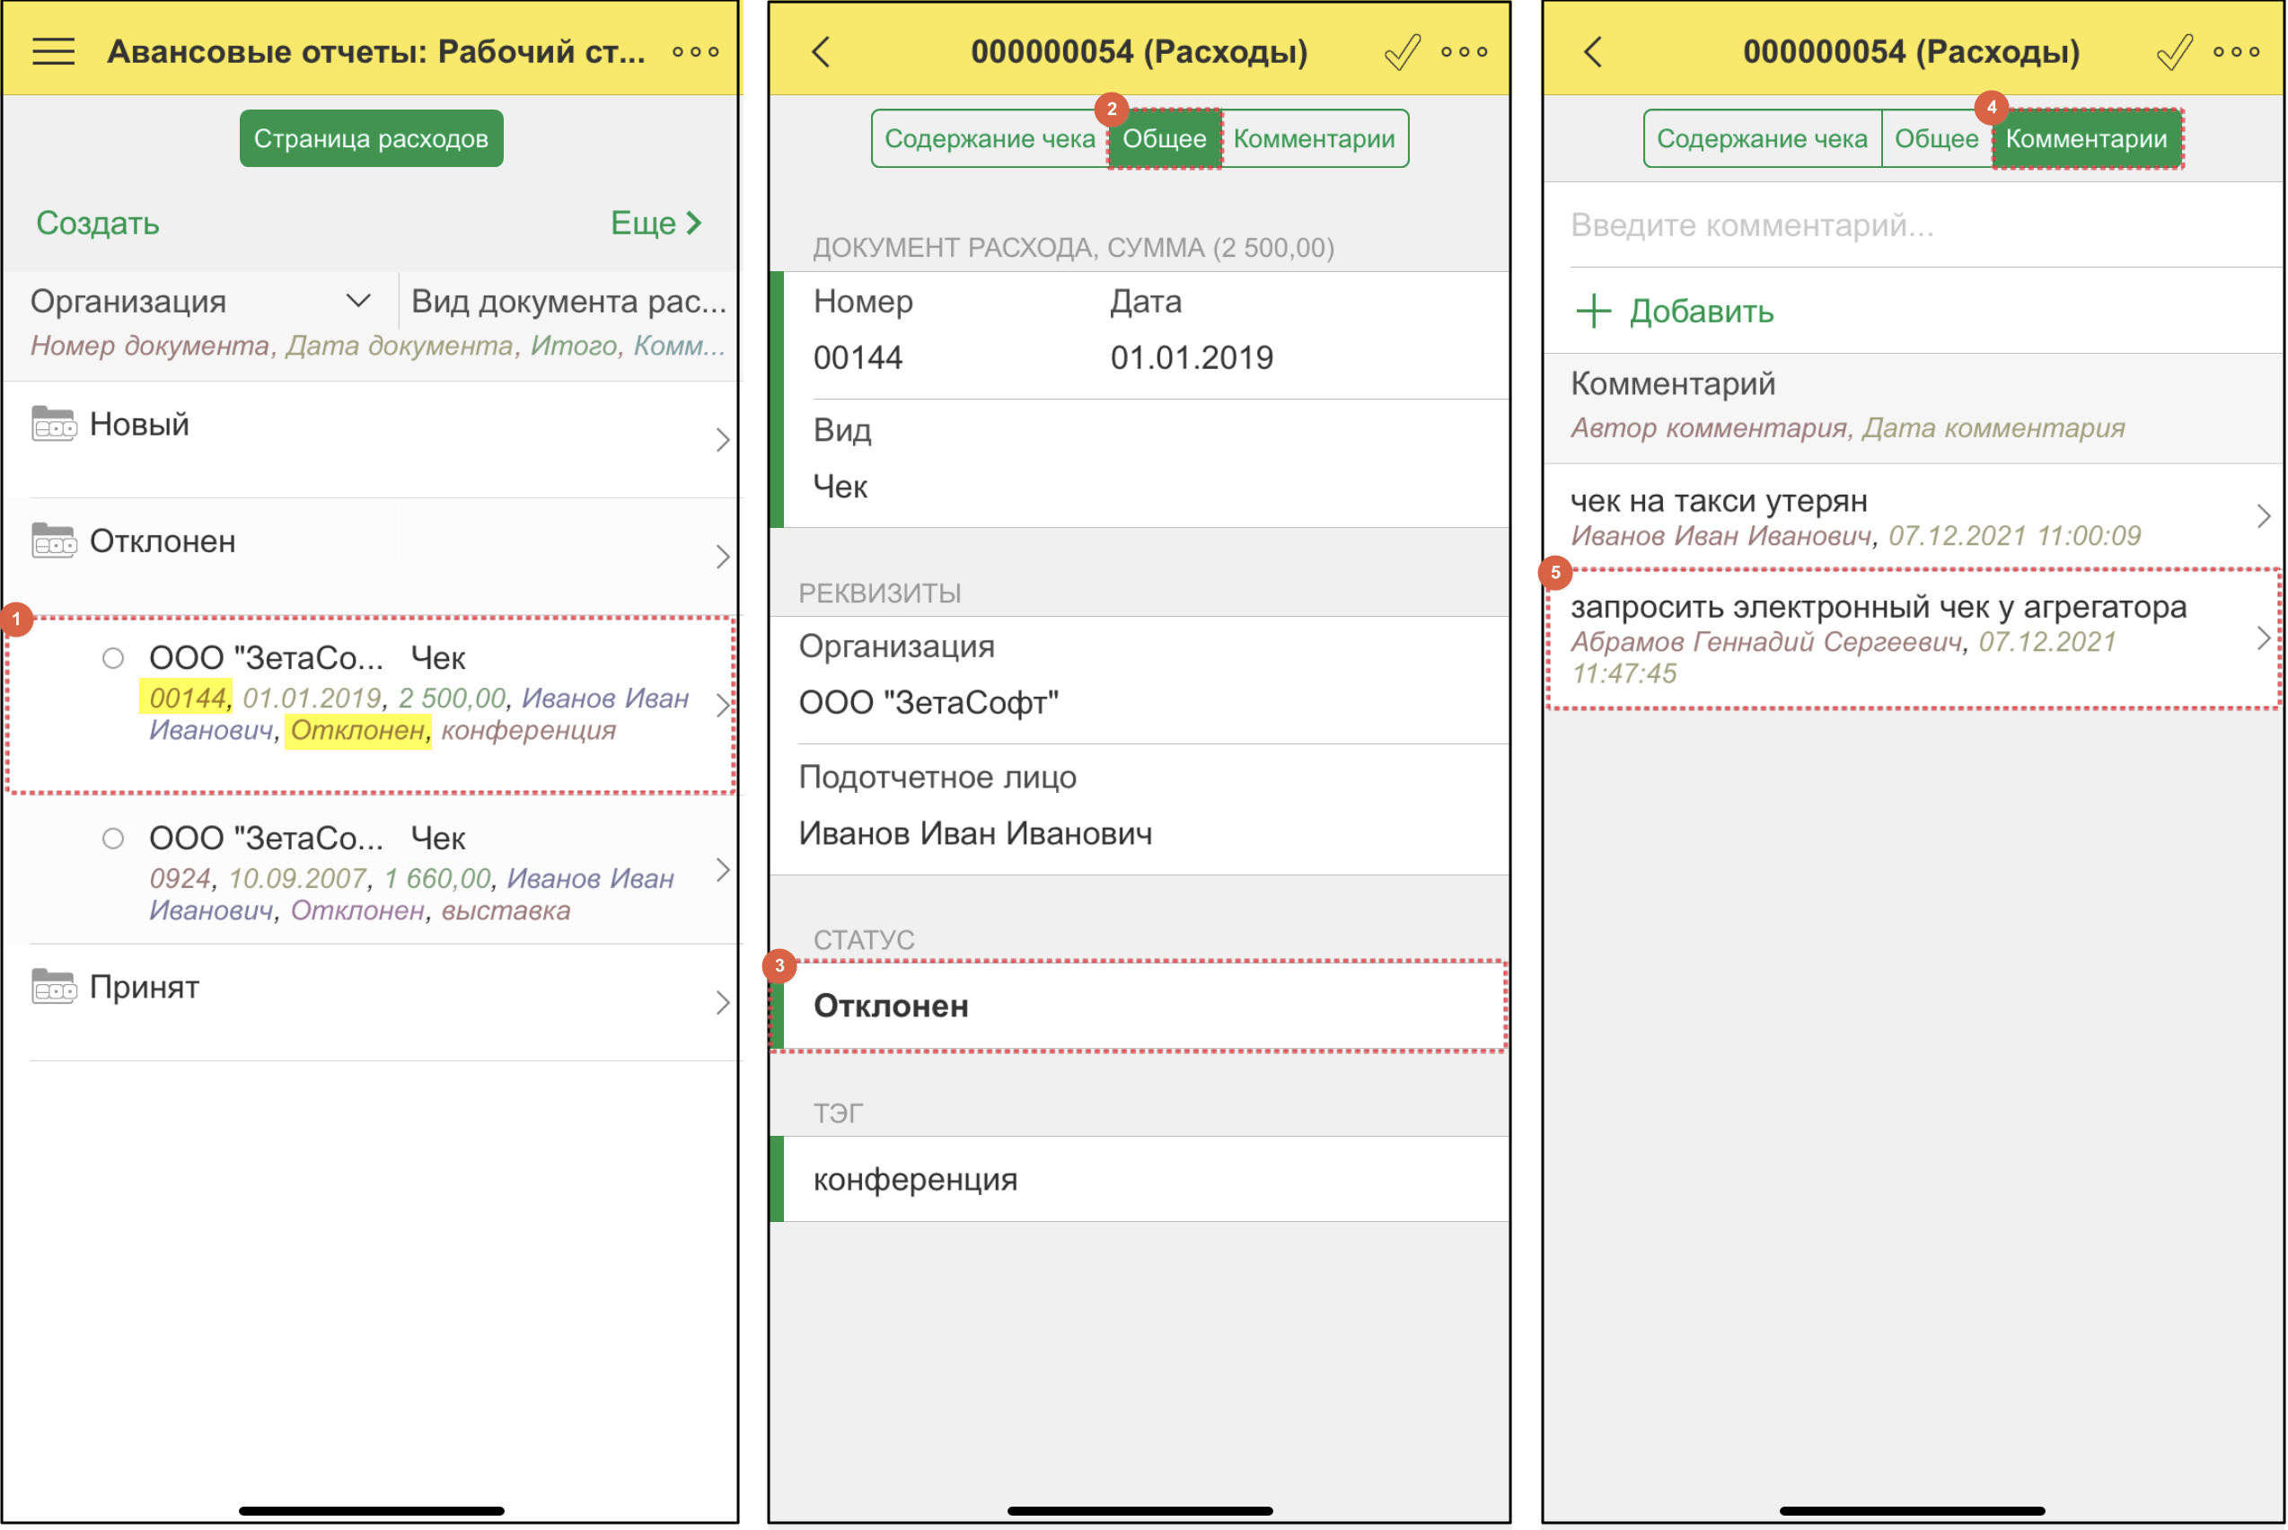Viewport: 2288px width, 1530px height.
Task: Open the three-dot menu on the right 000000054 screen
Action: 2236,52
